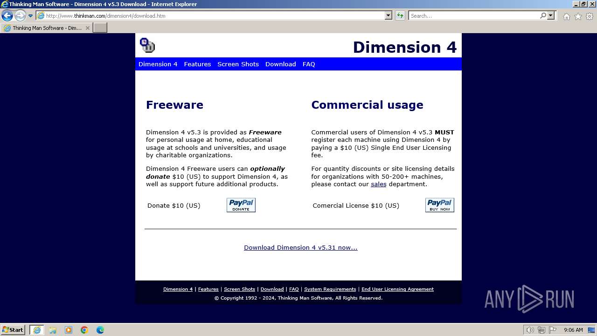Open Features in blue nav bar
Image resolution: width=597 pixels, height=336 pixels.
pos(197,64)
